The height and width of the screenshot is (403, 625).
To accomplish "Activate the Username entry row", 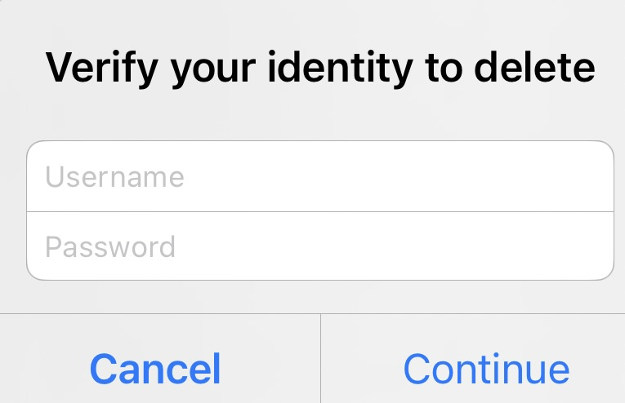I will tap(319, 177).
